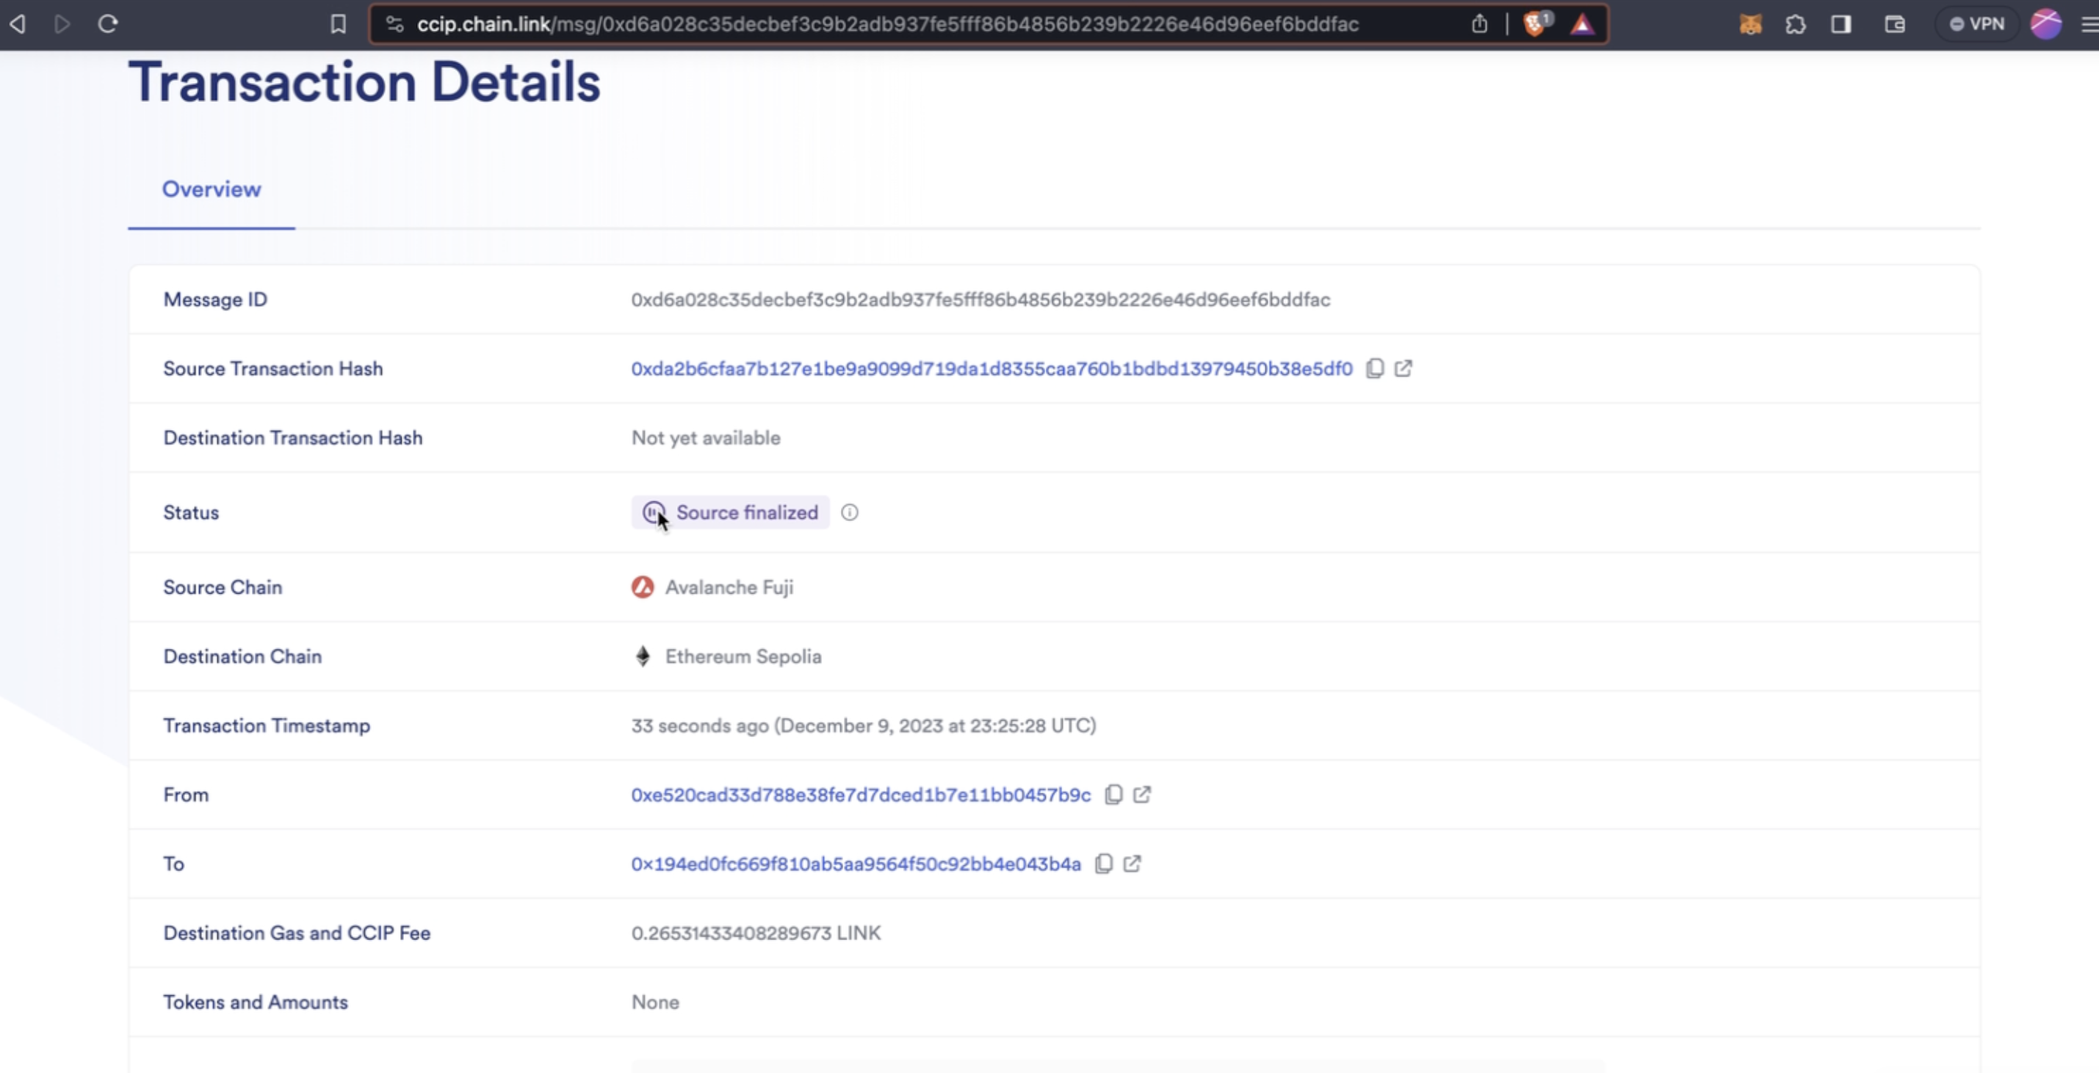This screenshot has width=2099, height=1073.
Task: Open MetaMask fox extension
Action: pyautogui.click(x=1750, y=24)
